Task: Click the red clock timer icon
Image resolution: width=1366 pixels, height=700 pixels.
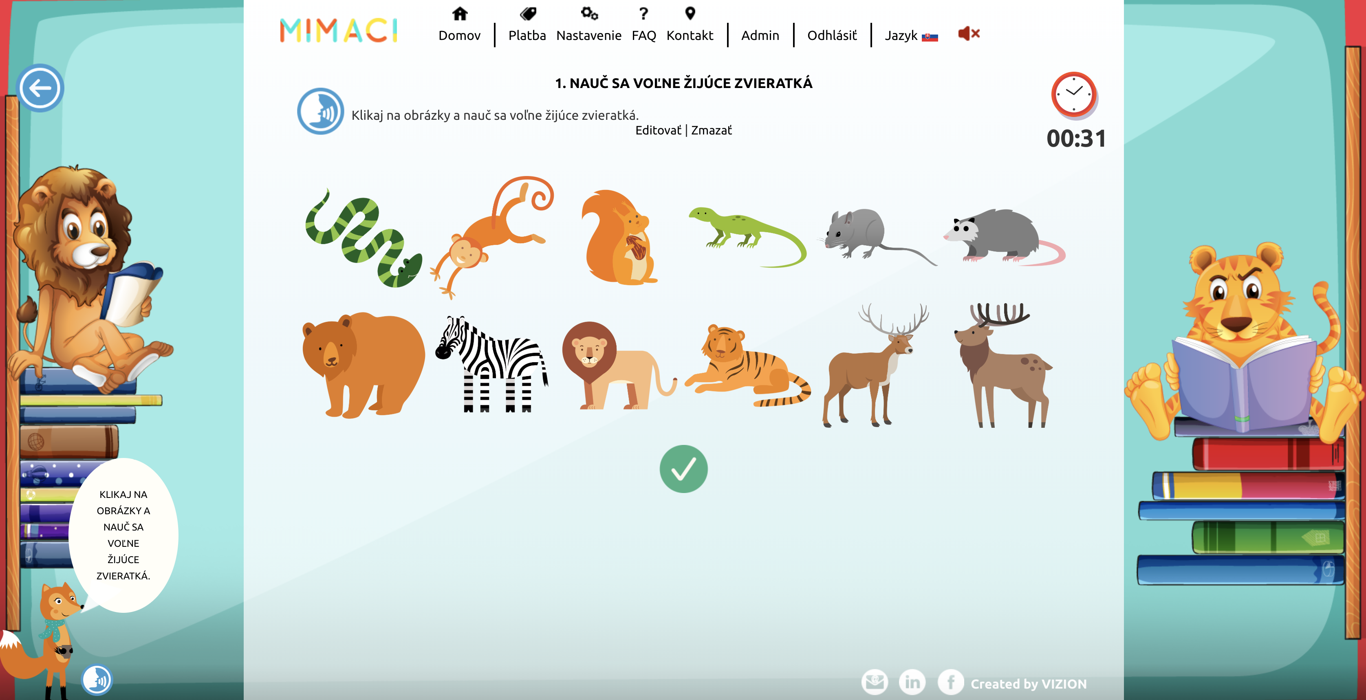Action: 1074,95
